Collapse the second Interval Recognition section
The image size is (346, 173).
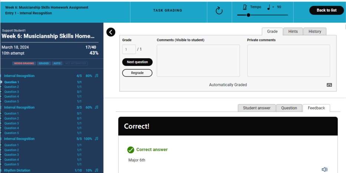pos(19,107)
